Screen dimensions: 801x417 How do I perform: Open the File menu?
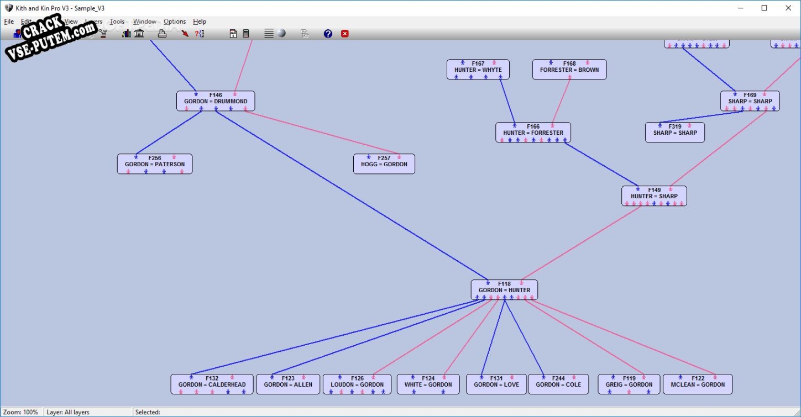(x=9, y=22)
